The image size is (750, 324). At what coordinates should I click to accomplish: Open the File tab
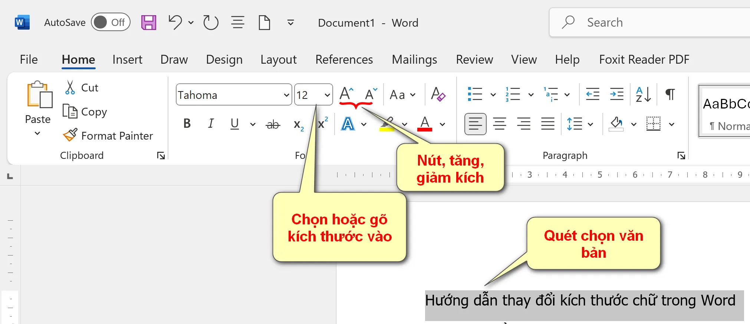pyautogui.click(x=29, y=59)
